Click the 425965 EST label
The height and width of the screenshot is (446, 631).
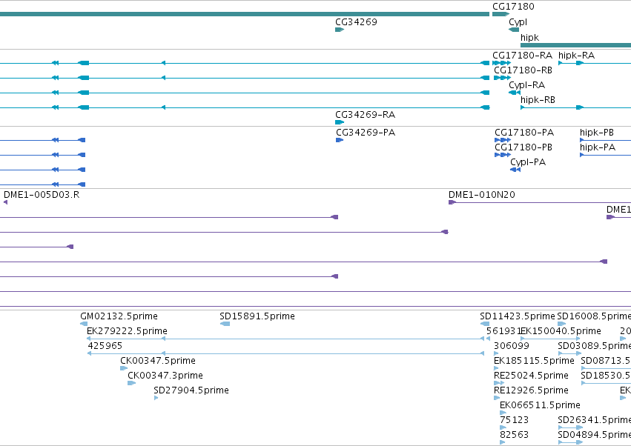coord(105,346)
